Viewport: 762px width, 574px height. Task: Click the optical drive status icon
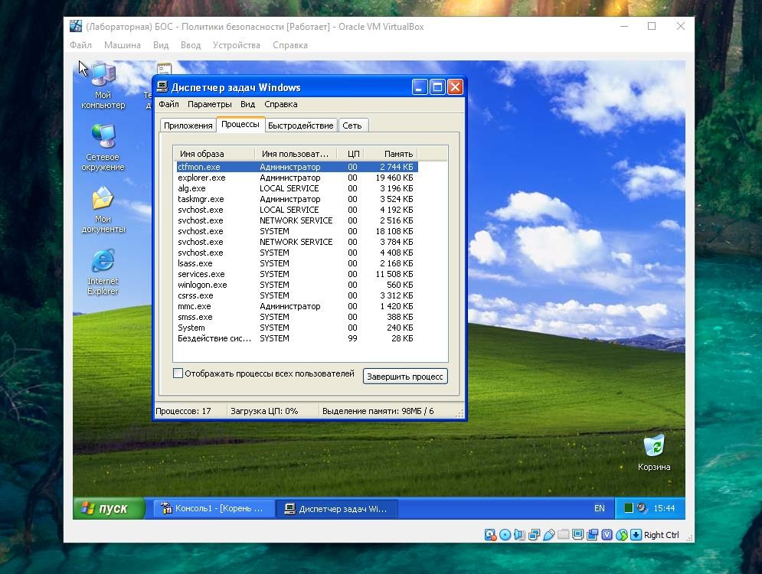(505, 535)
